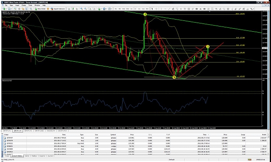This screenshot has height=162, width=271.
Task: Click the New Order button
Action: coord(40,9)
